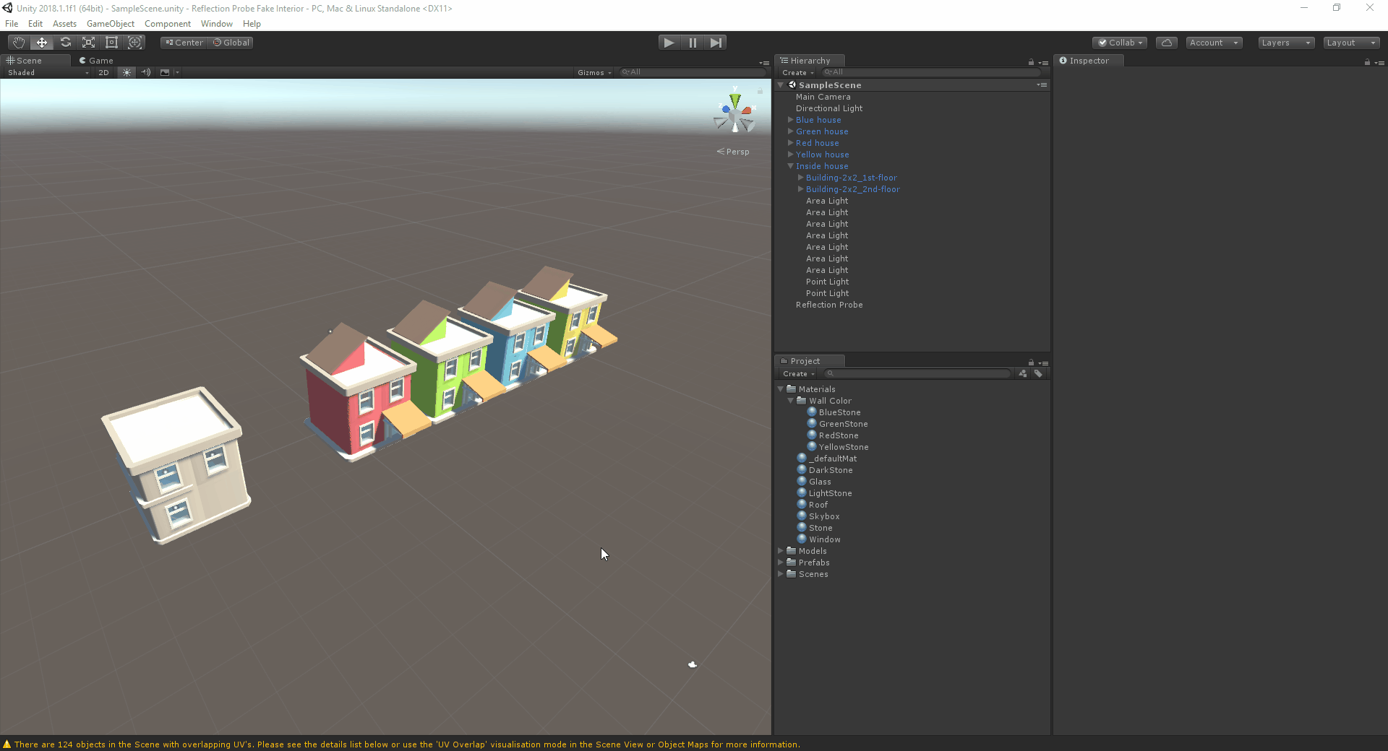The width and height of the screenshot is (1388, 751).
Task: Expand Building-2x2_1st-floor in Hierarchy
Action: pos(800,178)
